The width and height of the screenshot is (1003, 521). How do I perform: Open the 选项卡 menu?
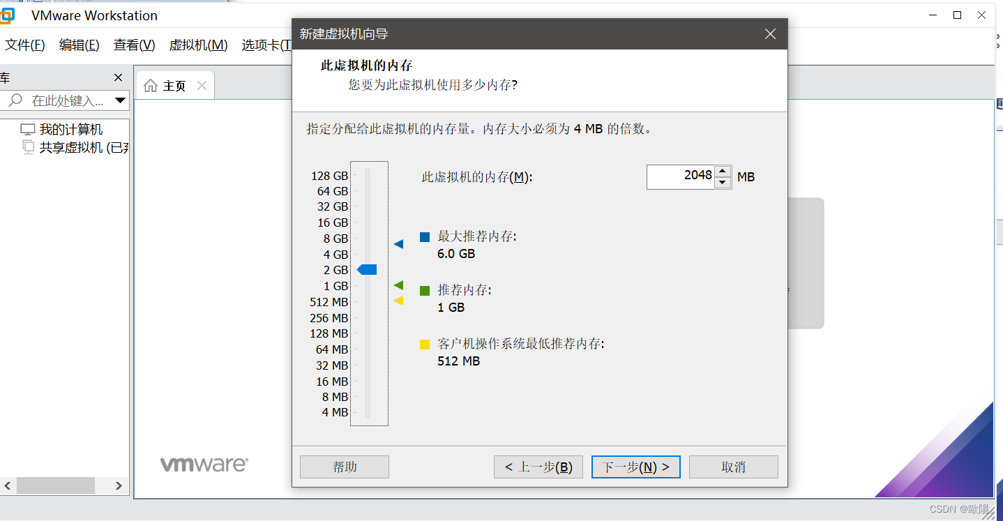coord(266,45)
